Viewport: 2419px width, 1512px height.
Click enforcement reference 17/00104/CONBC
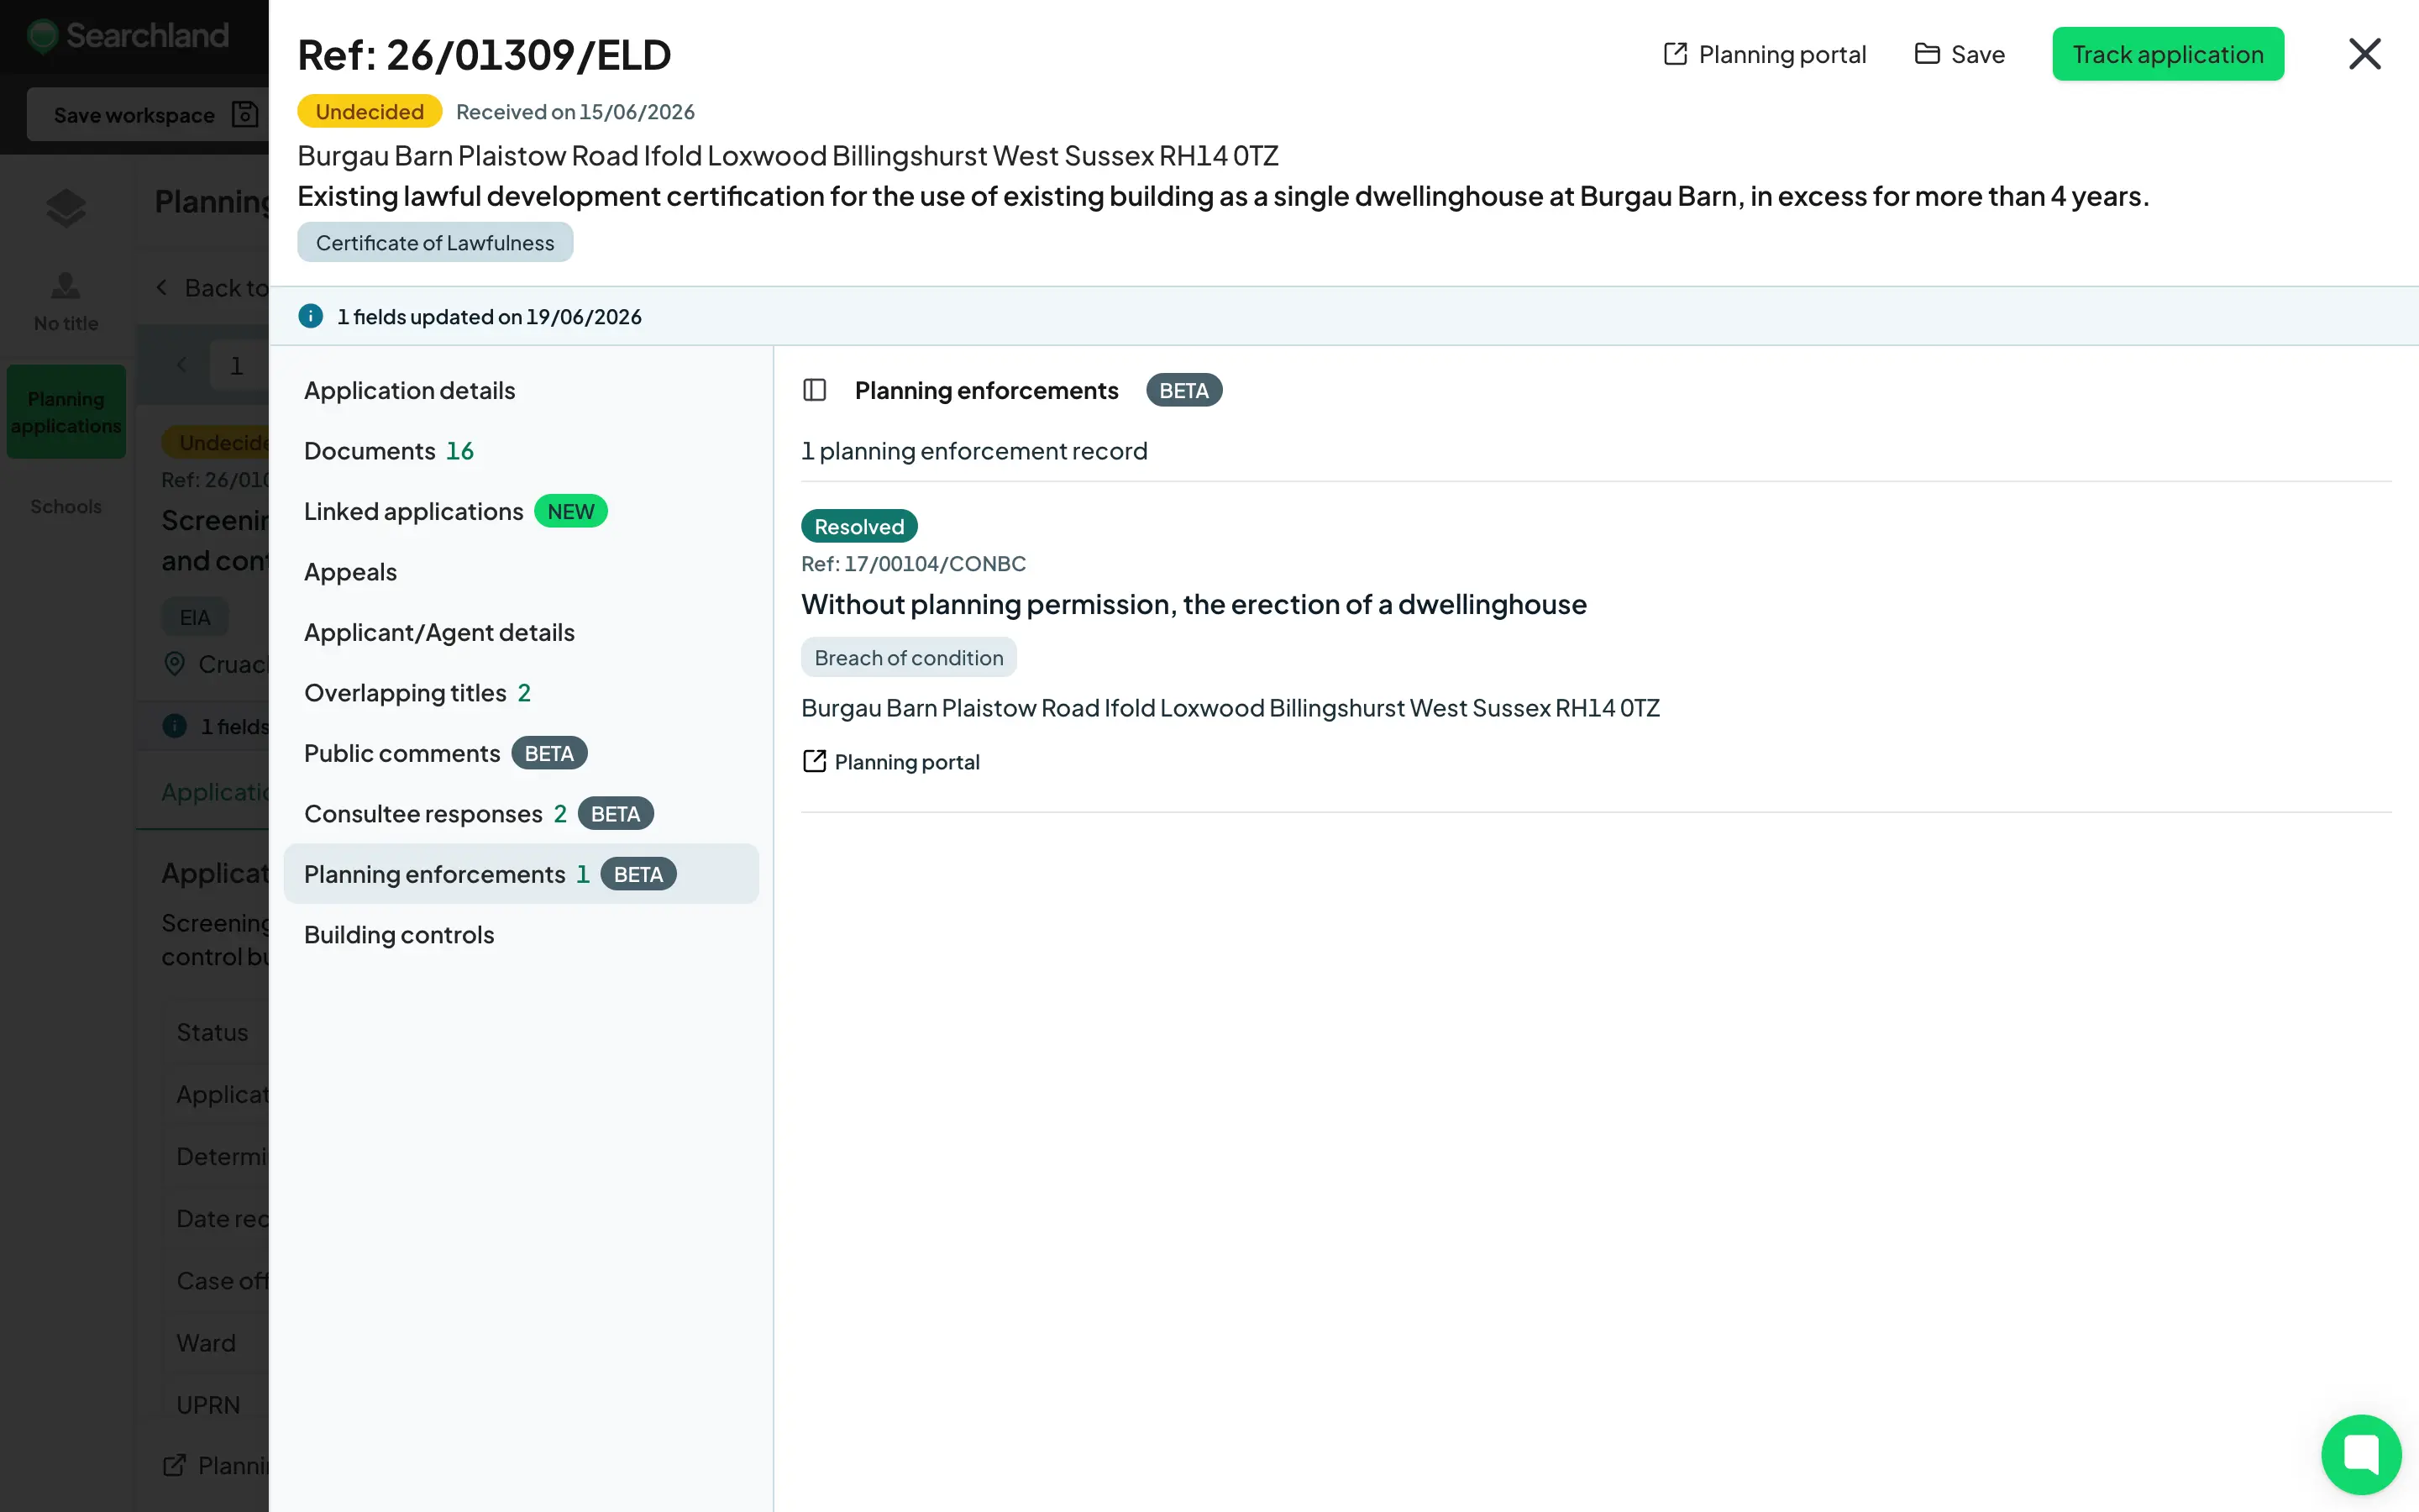[x=914, y=563]
